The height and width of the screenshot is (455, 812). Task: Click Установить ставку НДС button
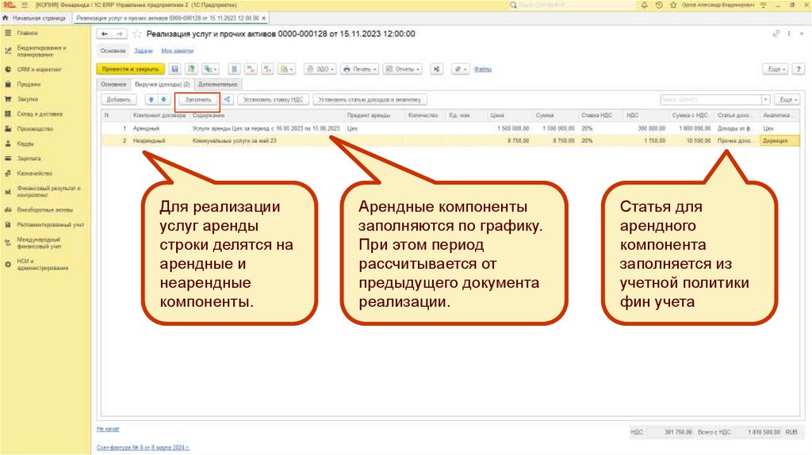coord(273,100)
